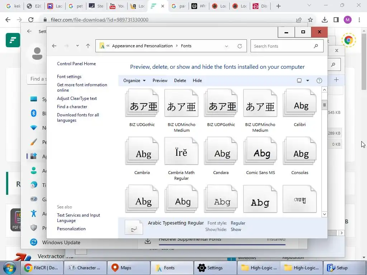The image size is (367, 275).
Task: Open the BIZ UDGothic font icon
Action: point(142,103)
